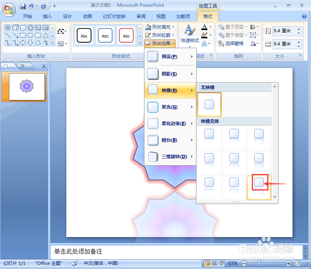Show the Outline tab in left pane
311x269 pixels.
tap(22, 66)
